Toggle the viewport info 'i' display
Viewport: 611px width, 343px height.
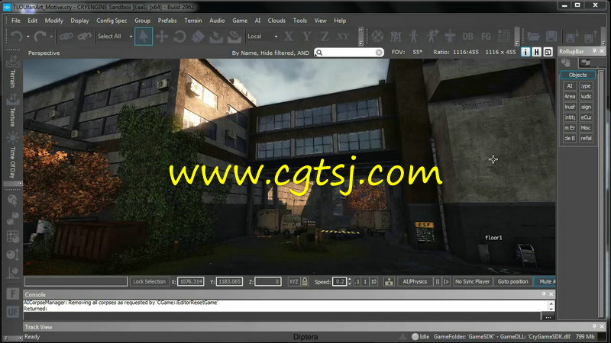click(525, 52)
